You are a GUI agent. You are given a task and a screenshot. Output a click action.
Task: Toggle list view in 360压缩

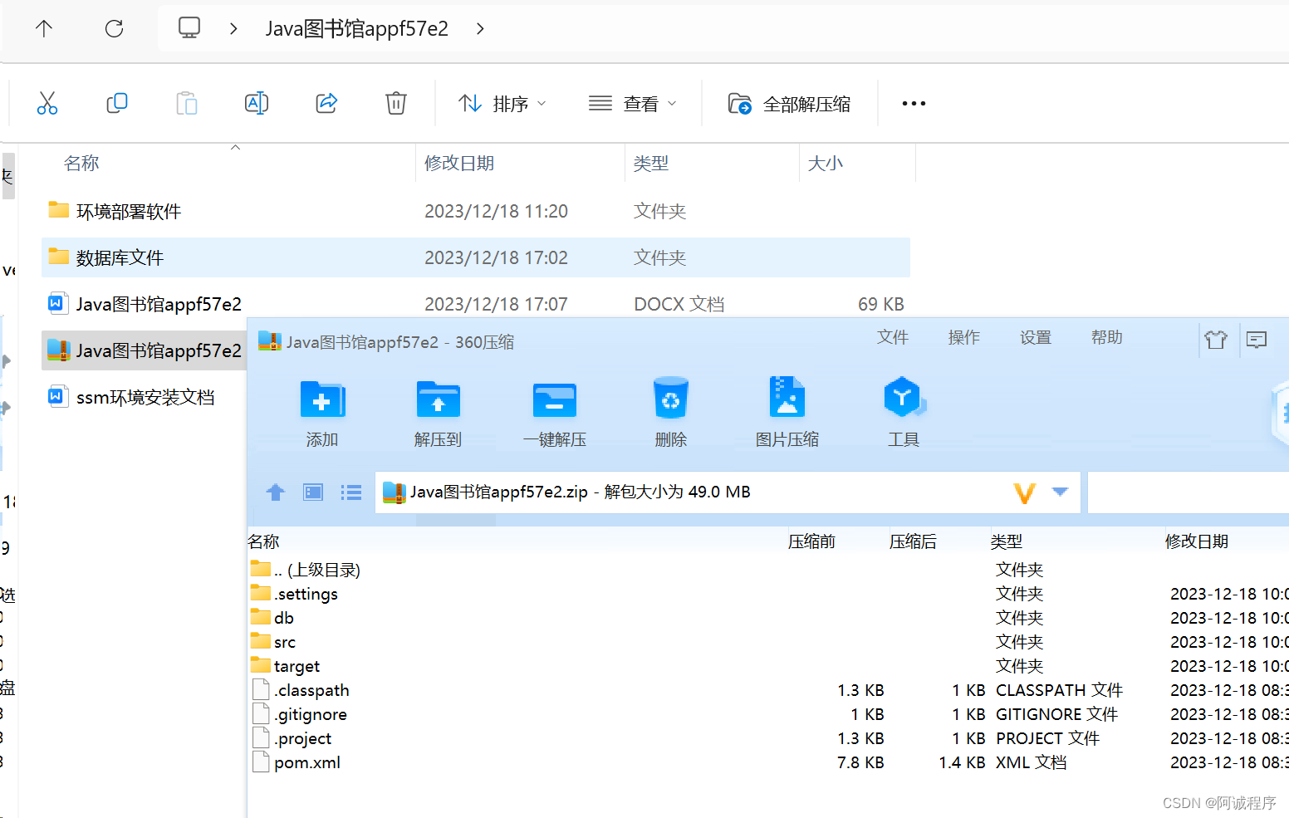tap(350, 492)
